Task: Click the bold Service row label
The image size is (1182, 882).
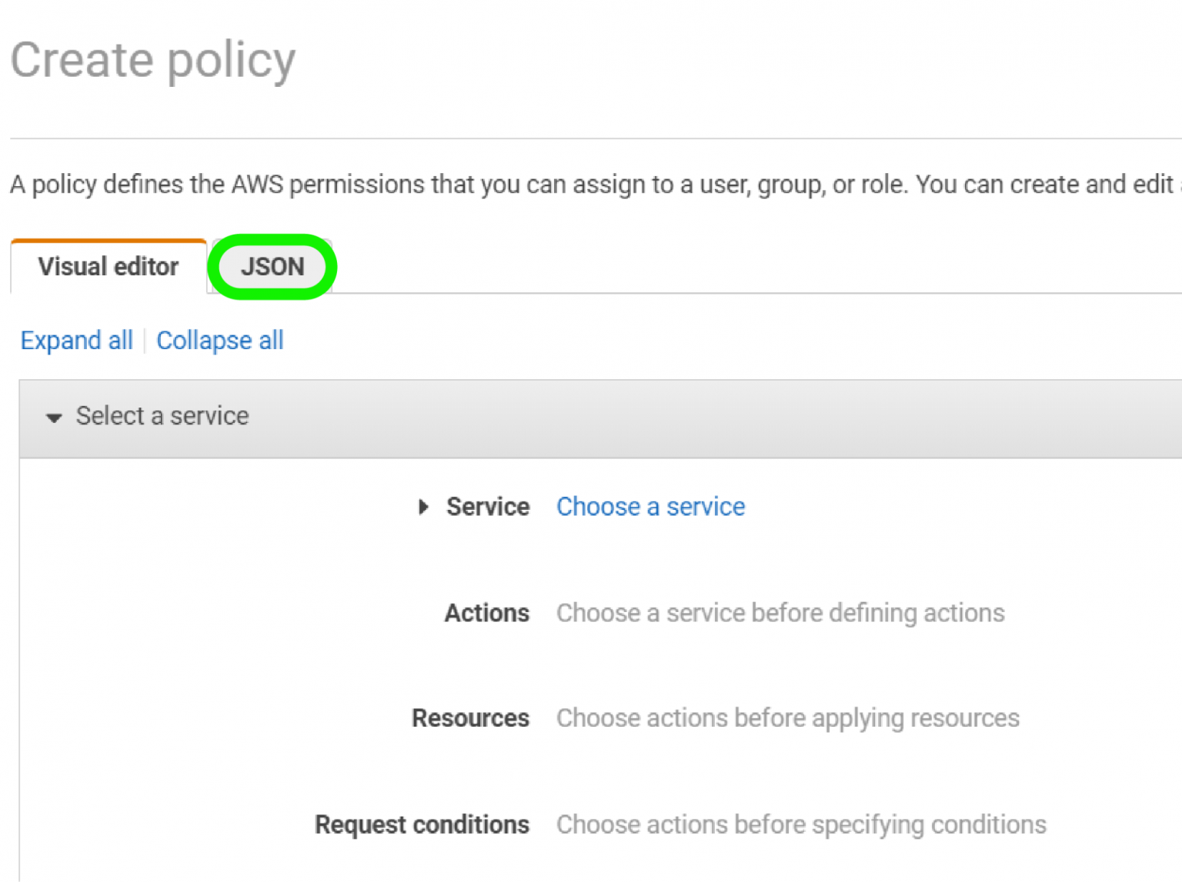Action: 488,507
